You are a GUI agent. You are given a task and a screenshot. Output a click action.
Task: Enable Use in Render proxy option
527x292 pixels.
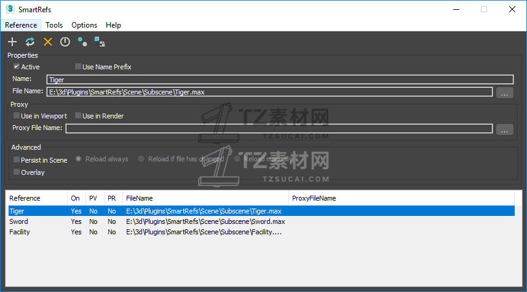coord(77,115)
